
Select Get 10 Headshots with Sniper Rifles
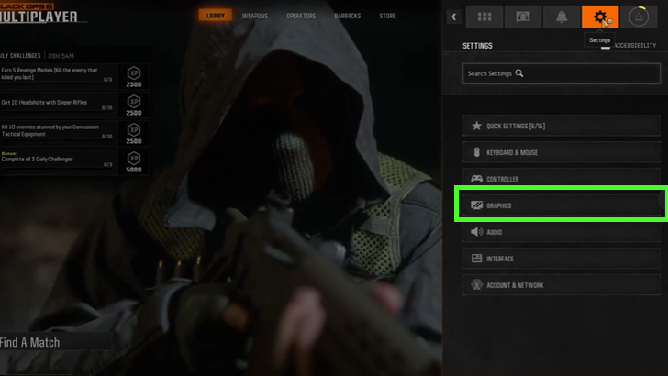point(59,105)
